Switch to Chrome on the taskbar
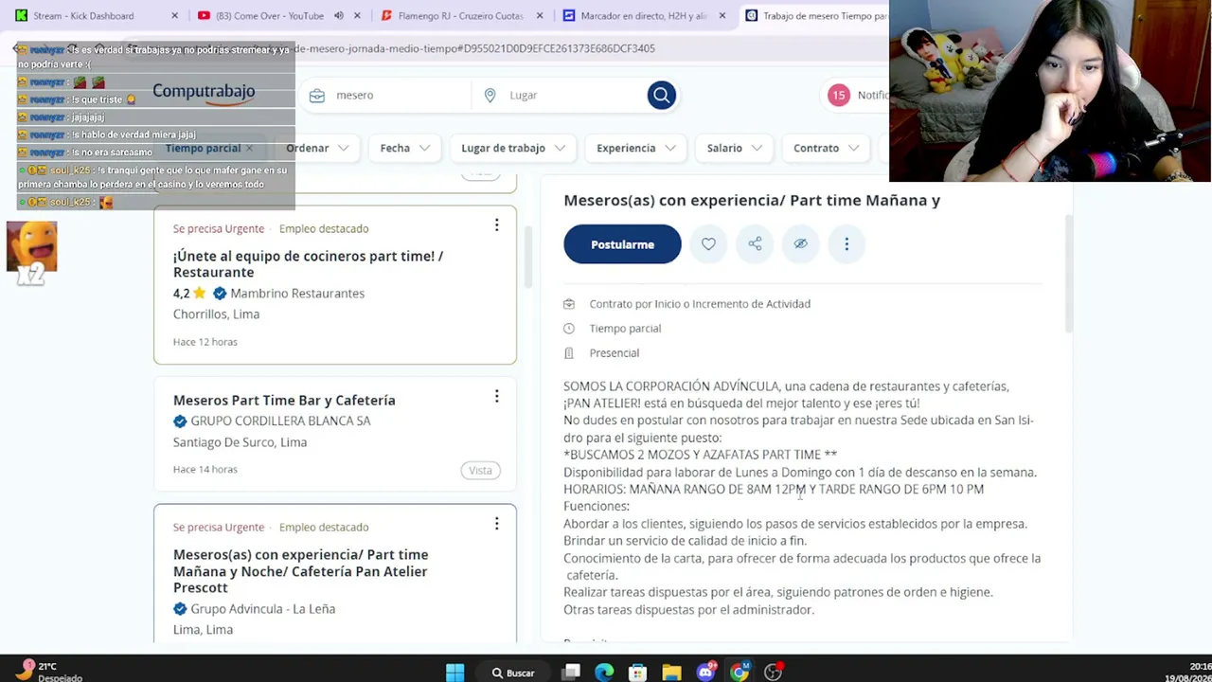The image size is (1212, 682). (740, 673)
